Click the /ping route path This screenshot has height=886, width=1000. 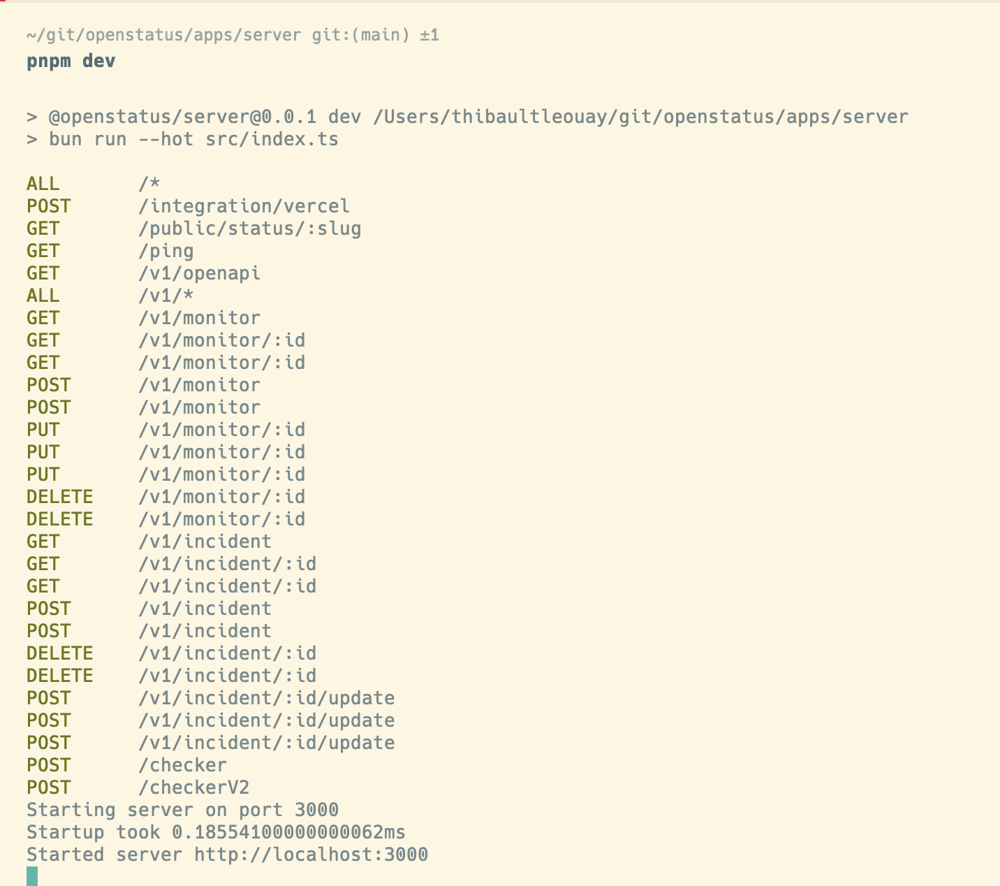click(x=166, y=251)
